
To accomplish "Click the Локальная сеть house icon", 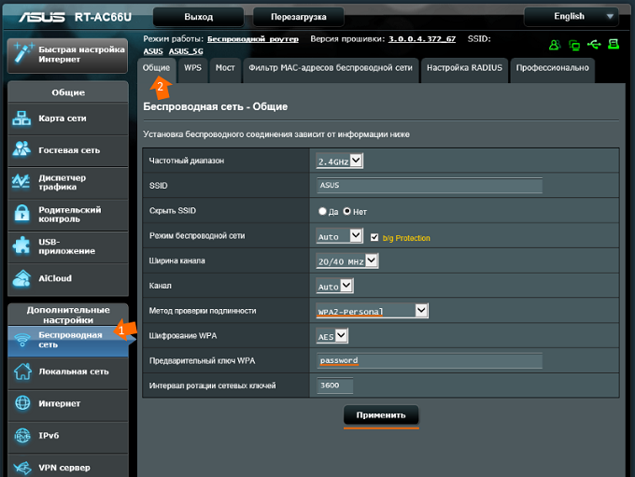I will click(x=22, y=372).
